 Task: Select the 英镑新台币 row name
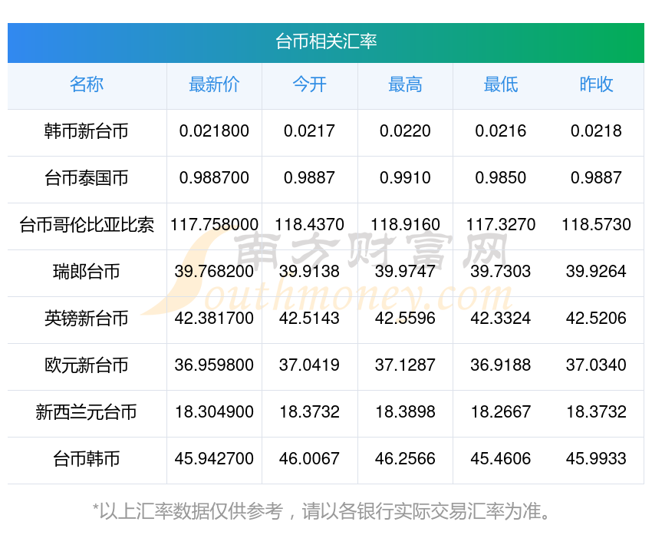[87, 319]
